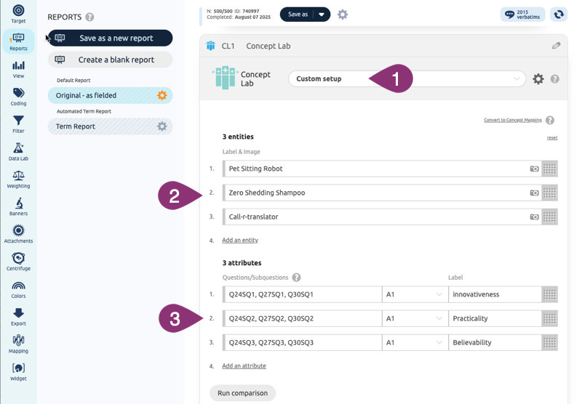Open the Data Lab sidebar tool
The image size is (582, 404).
tap(18, 151)
